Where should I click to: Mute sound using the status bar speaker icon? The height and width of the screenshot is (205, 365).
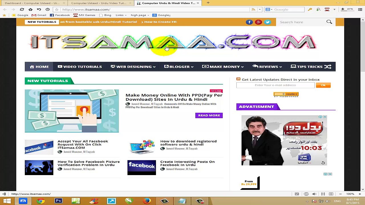tap(314, 194)
